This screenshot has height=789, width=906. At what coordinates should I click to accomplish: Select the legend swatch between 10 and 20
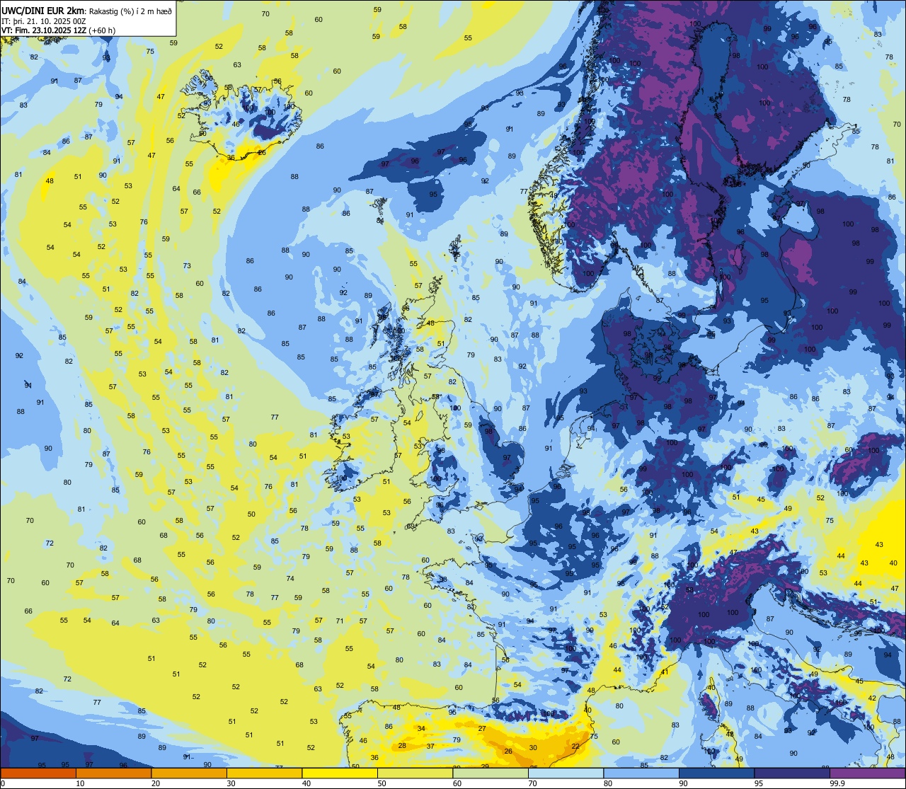(113, 773)
